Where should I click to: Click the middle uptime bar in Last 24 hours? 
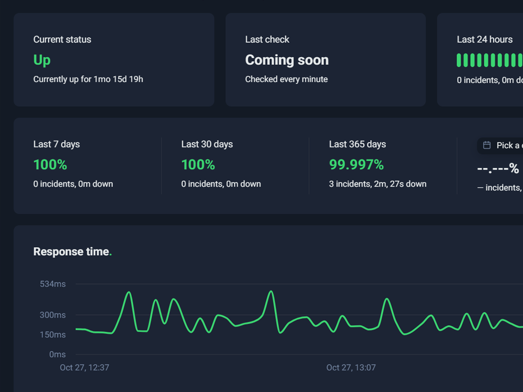click(x=490, y=61)
